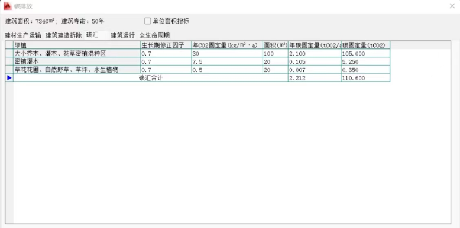Screen dimensions: 460x228
Task: Click the 生长期修正因子 column header
Action: click(x=166, y=45)
